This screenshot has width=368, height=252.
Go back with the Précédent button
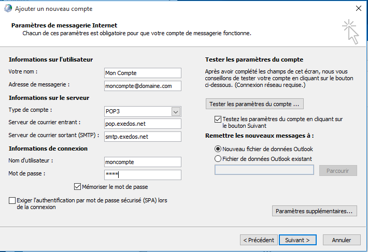click(x=258, y=240)
